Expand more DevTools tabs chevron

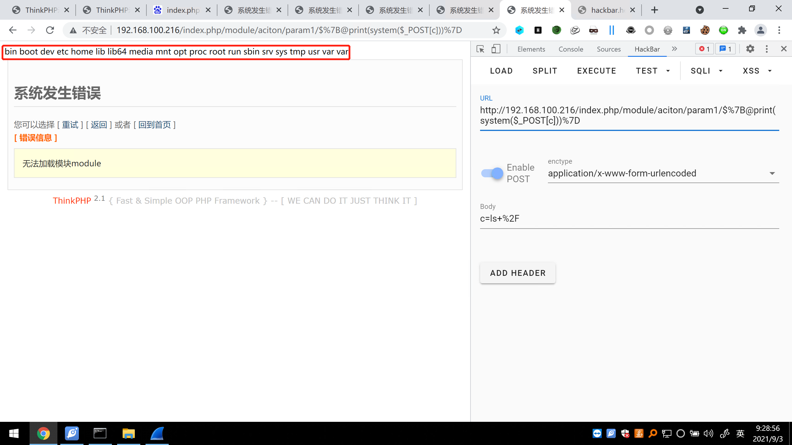[x=675, y=49]
